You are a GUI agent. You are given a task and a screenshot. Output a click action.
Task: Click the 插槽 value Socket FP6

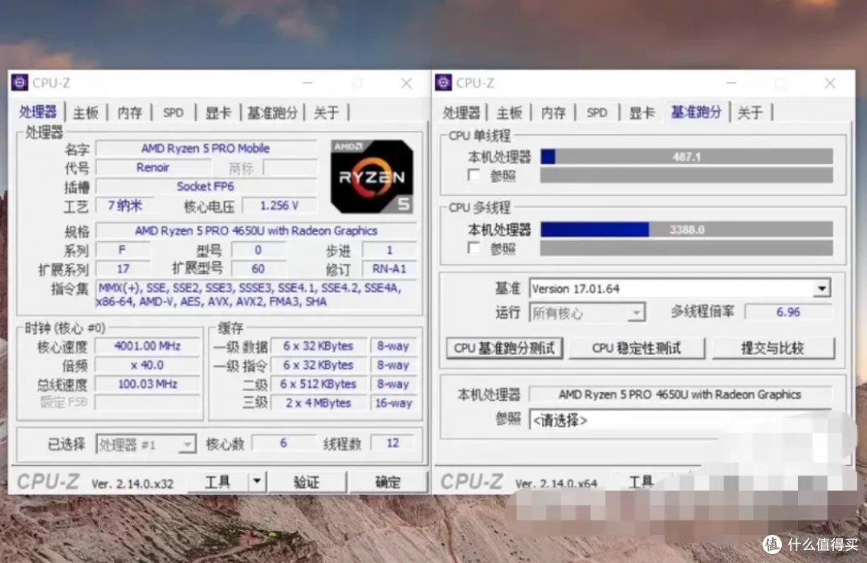click(206, 186)
